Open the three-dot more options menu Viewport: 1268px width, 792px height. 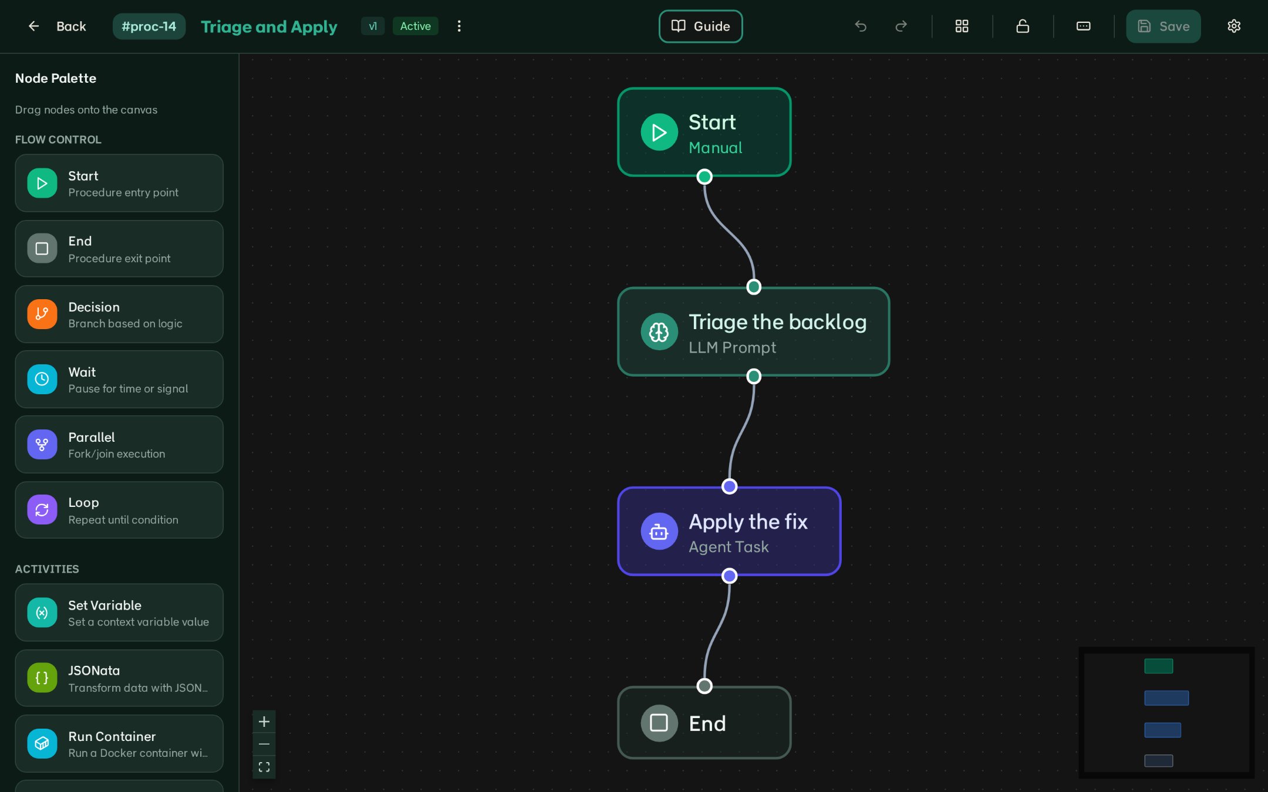[x=459, y=26]
